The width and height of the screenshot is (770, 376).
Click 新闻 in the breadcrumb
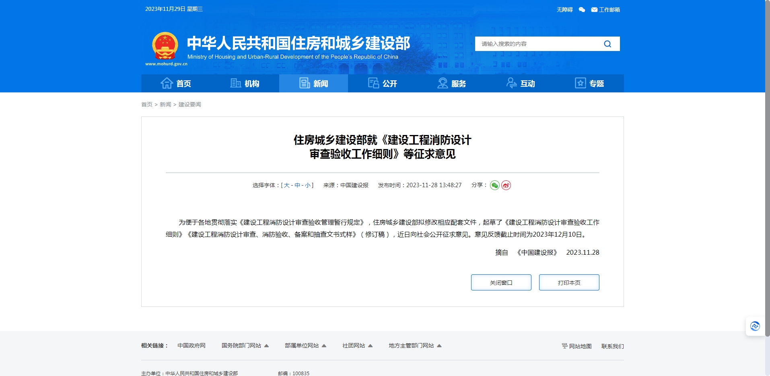point(165,104)
